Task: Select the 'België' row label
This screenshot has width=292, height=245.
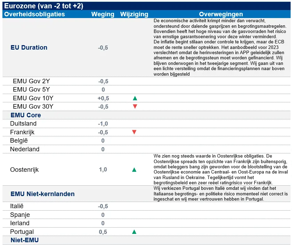Action: (x=19, y=141)
